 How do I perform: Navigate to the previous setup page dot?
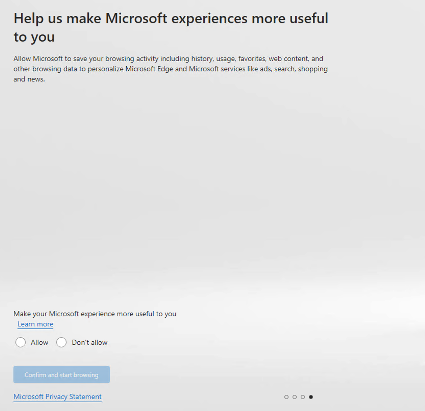[303, 397]
